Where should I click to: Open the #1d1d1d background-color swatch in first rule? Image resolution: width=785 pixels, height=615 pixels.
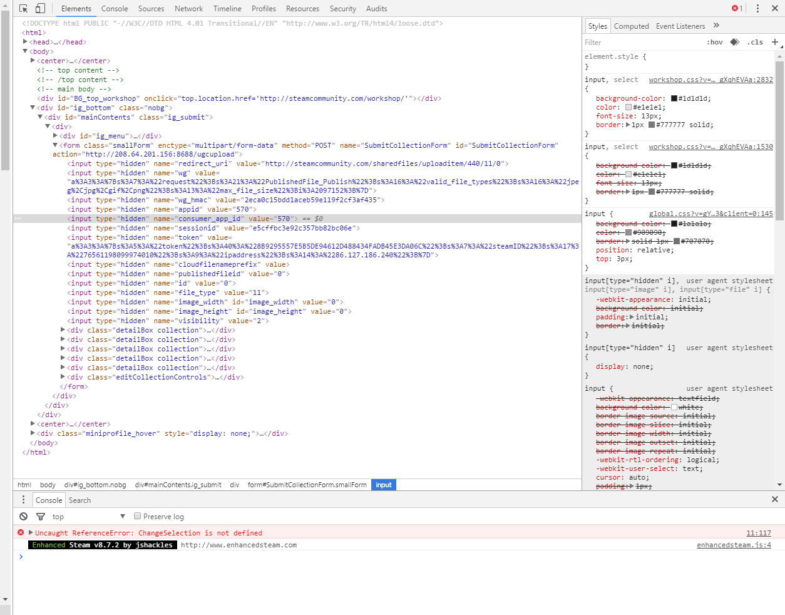674,98
